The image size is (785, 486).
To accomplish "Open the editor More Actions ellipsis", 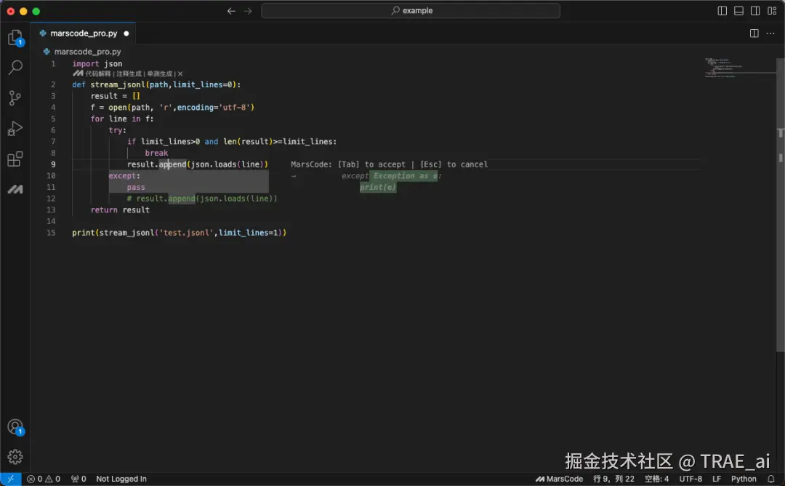I will pos(770,33).
